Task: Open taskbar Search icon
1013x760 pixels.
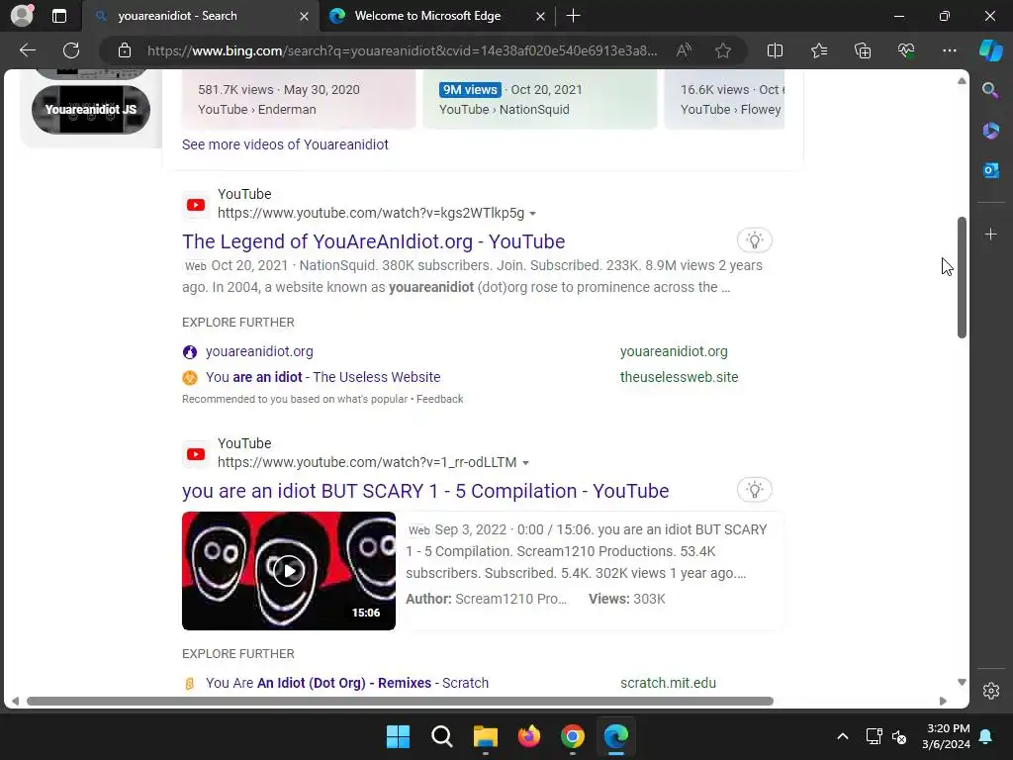Action: point(442,736)
